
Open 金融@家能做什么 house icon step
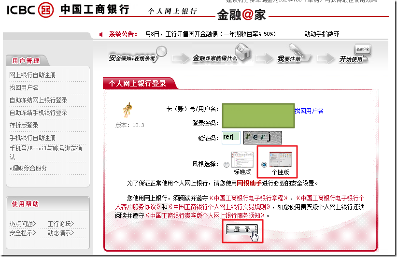point(222,54)
